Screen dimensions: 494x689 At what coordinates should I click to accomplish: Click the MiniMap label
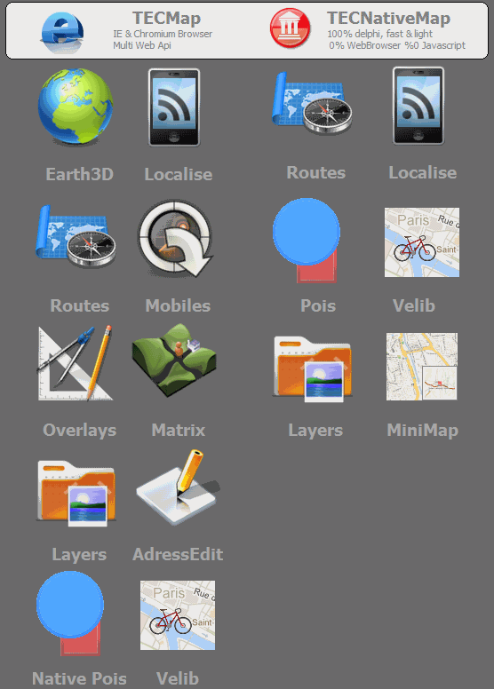point(422,431)
